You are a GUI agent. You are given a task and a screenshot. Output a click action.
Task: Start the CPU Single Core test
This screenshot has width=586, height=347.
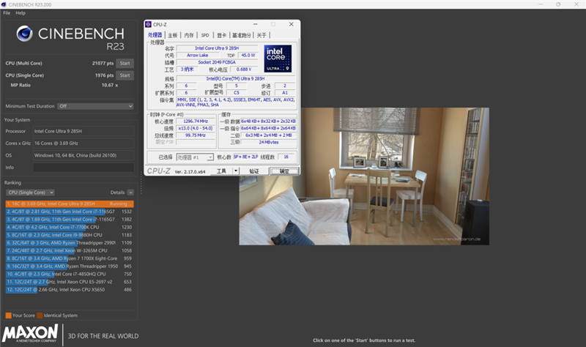125,75
